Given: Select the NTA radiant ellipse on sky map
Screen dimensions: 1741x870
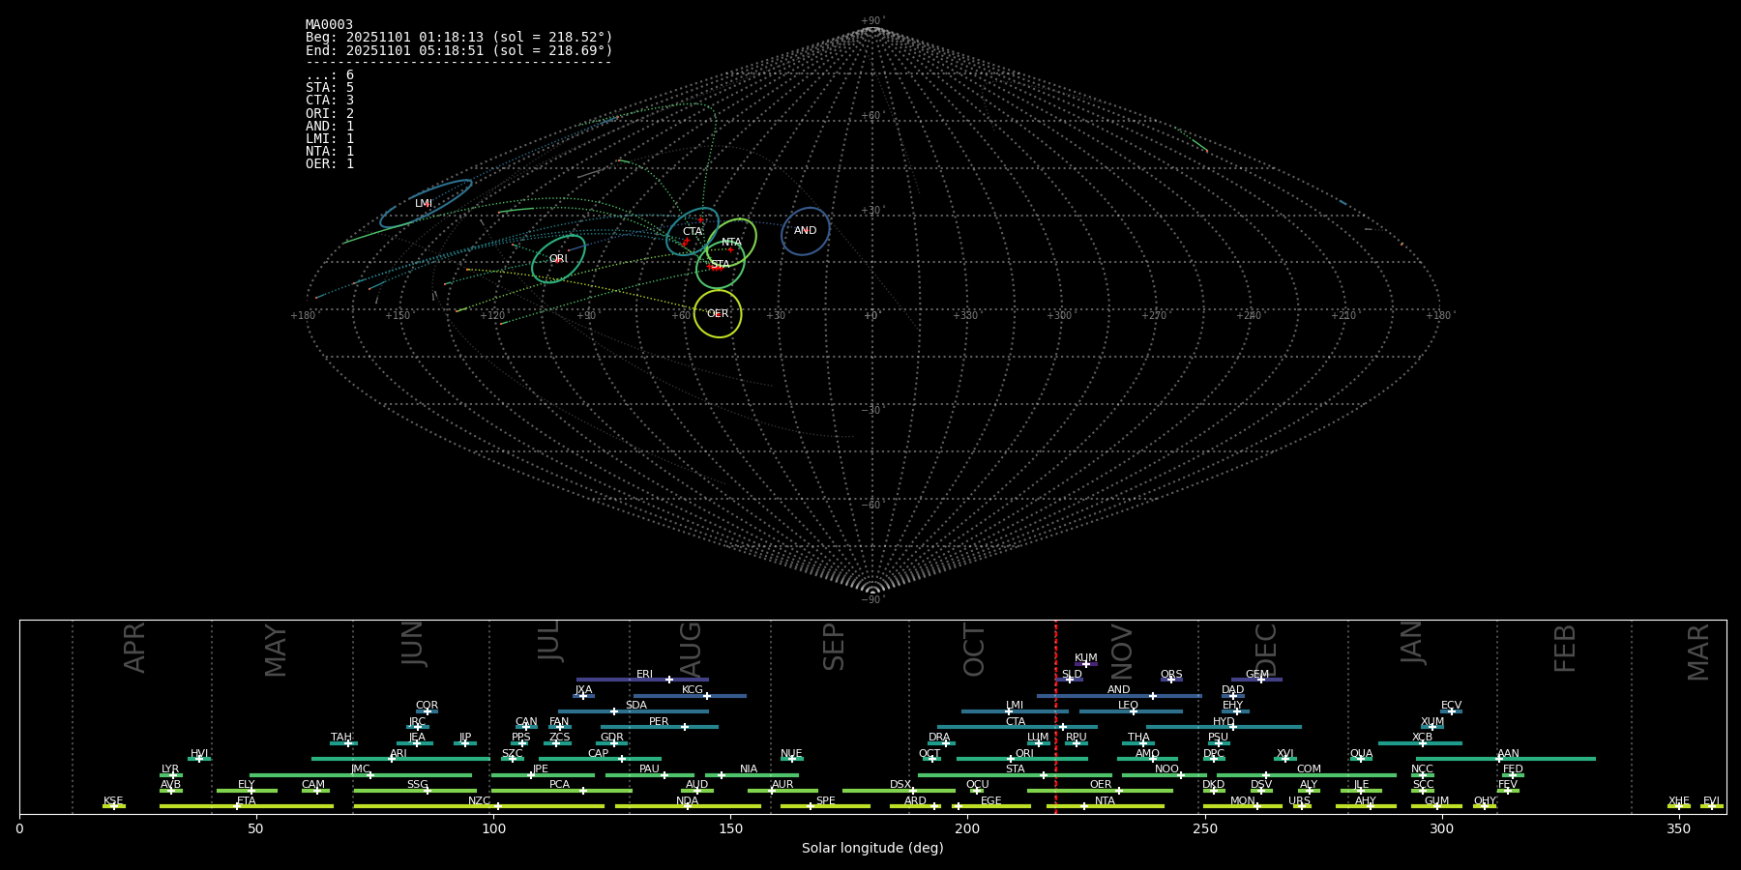Looking at the screenshot, I should click(x=731, y=243).
